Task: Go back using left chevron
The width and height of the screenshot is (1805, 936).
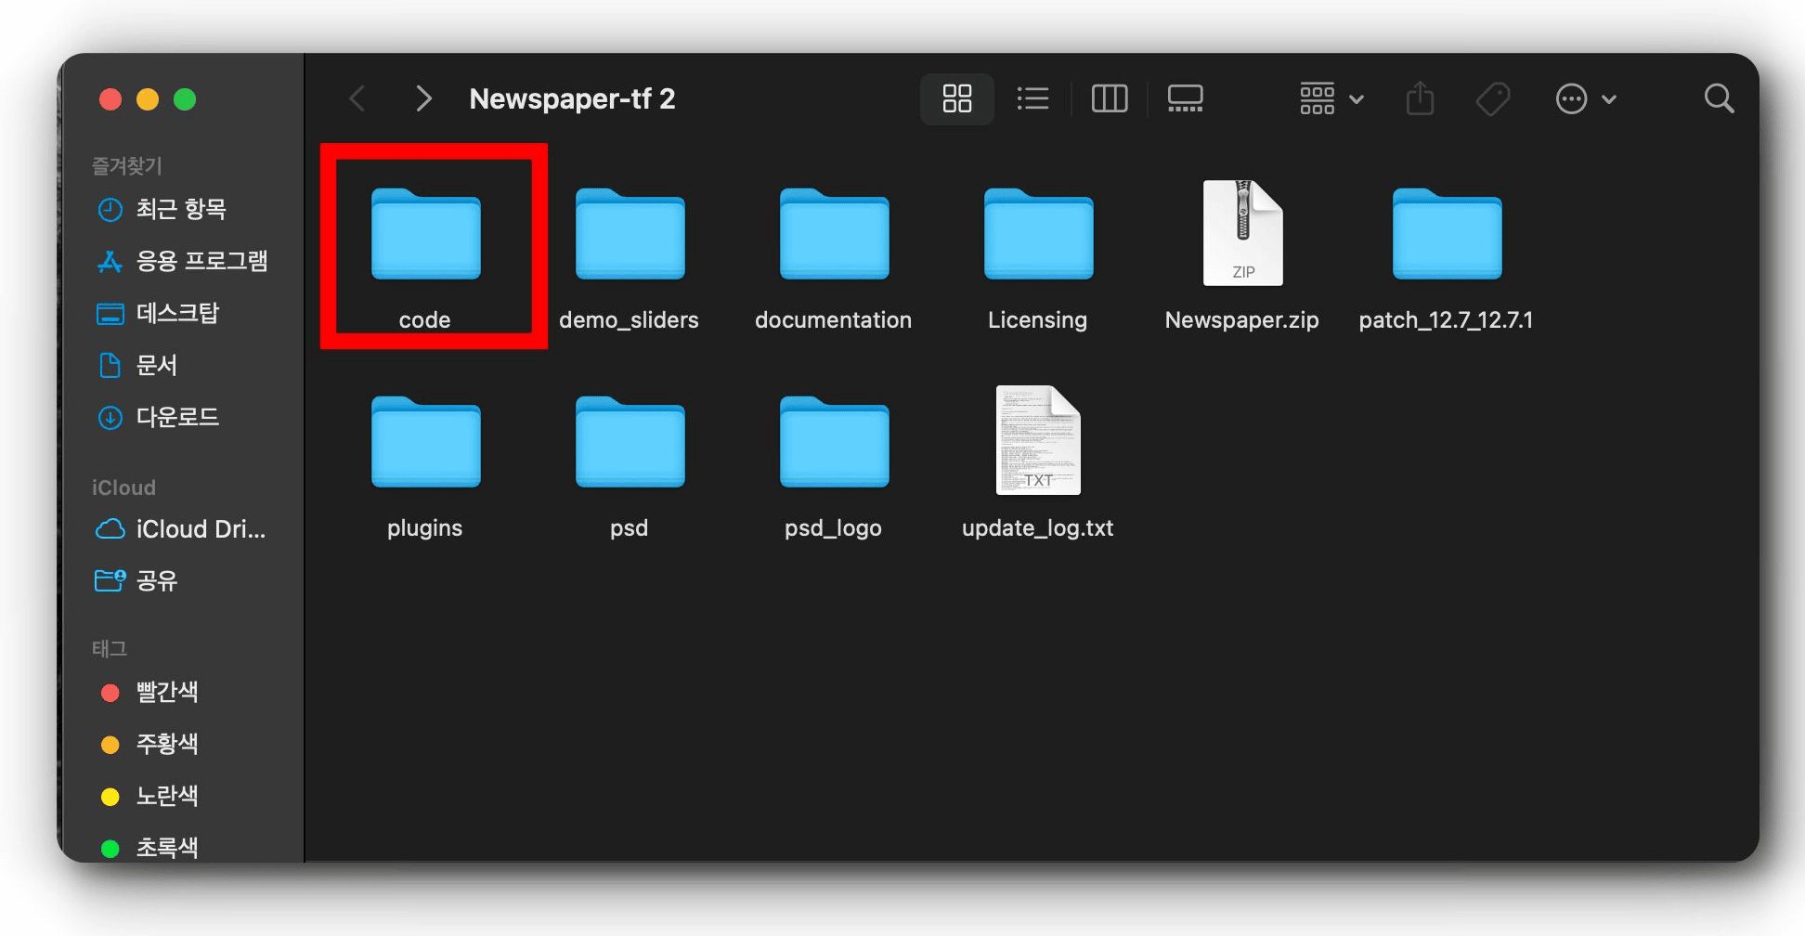Action: 357,98
